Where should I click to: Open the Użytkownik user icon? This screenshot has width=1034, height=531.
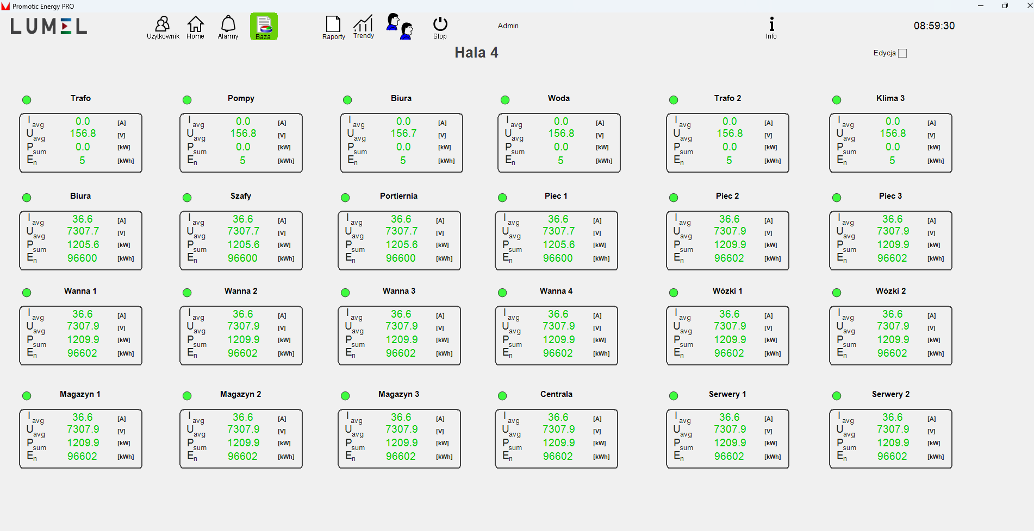[x=163, y=27]
